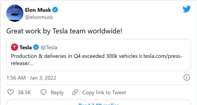Like the tweet with heart icon

click(11, 92)
